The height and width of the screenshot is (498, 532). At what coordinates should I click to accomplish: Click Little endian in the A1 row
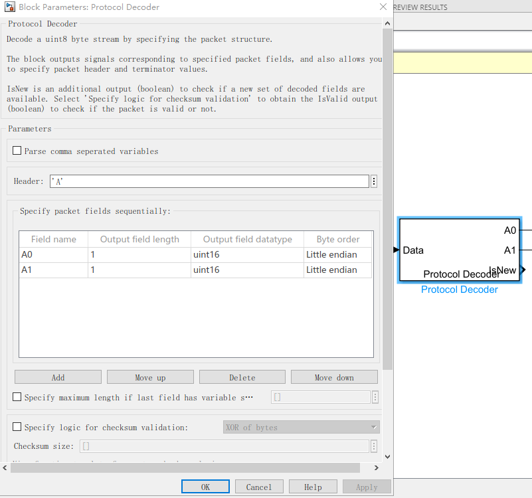tap(338, 270)
